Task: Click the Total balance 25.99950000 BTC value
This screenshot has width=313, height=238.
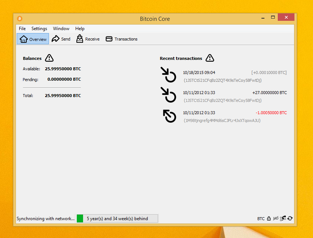Action: (x=63, y=96)
